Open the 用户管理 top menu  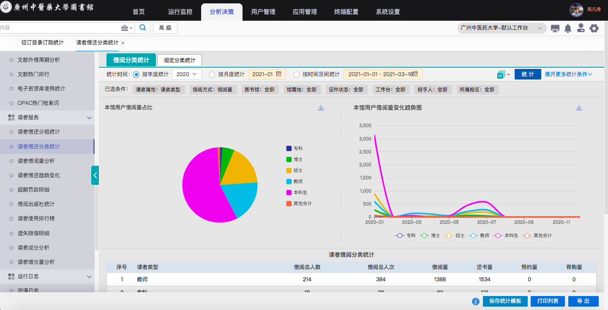[x=263, y=12]
